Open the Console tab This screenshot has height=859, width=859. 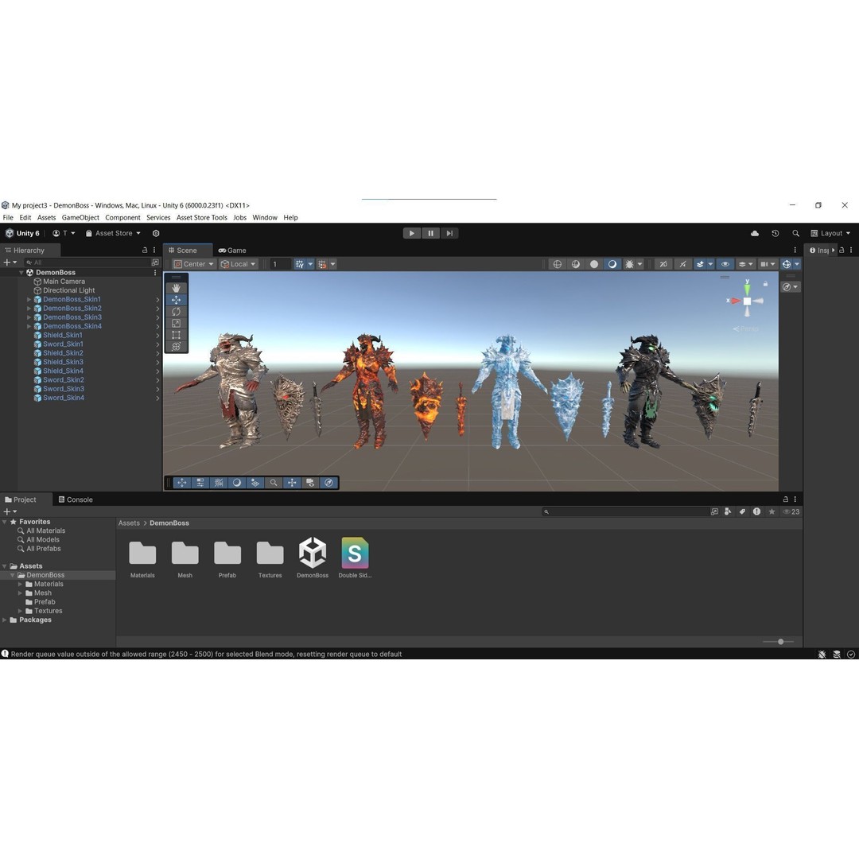click(76, 499)
